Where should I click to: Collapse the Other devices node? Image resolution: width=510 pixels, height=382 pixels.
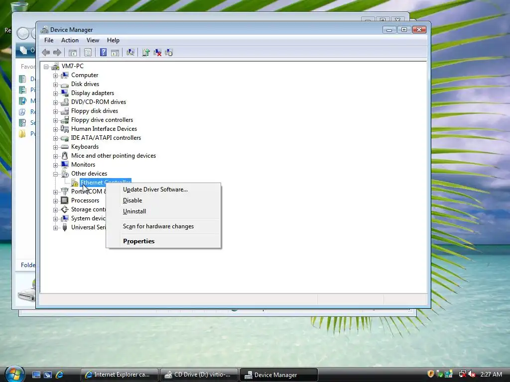[55, 174]
